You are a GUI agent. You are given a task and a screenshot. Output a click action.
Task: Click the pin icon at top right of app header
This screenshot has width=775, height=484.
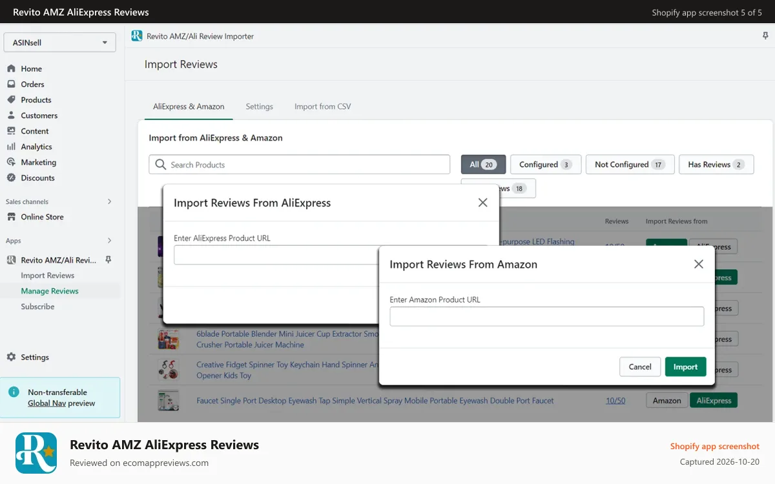(x=765, y=36)
